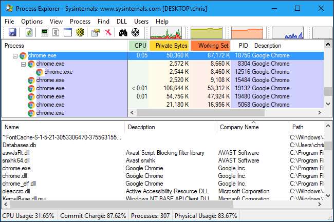This screenshot has width=334, height=222.
Task: Click the binoculars Find handle icon
Action: tap(123, 32)
